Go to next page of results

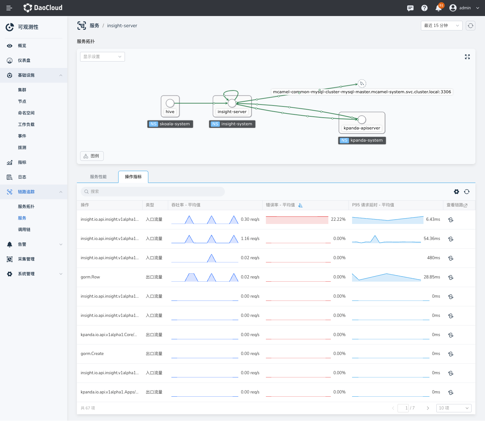(428, 408)
